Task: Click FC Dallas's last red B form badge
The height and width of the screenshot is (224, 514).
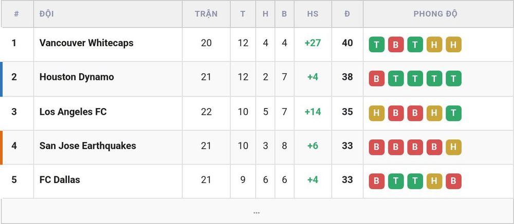Action: pos(453,181)
